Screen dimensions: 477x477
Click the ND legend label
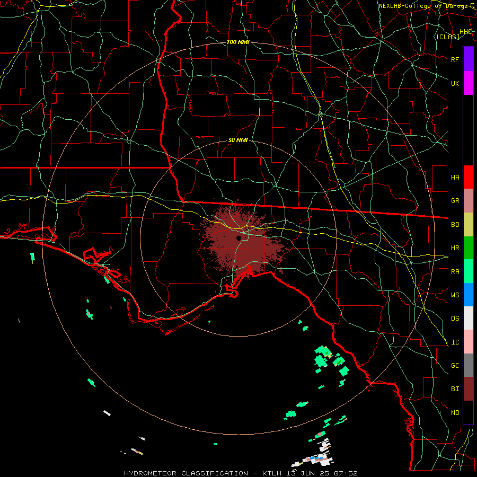click(x=455, y=413)
